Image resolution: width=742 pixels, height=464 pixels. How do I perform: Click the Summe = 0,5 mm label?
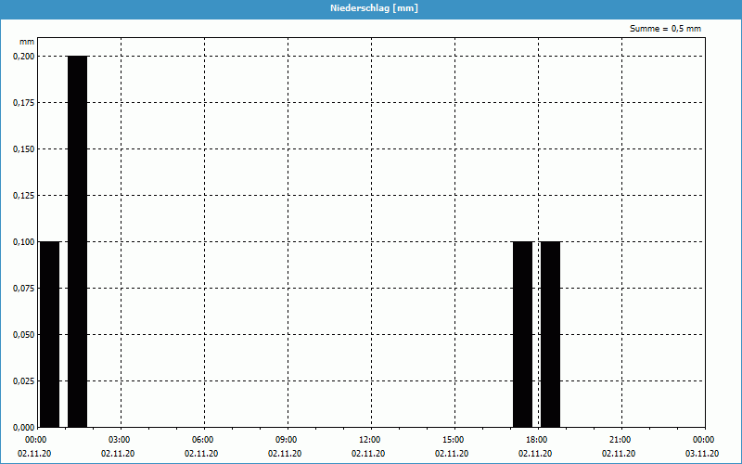pyautogui.click(x=665, y=29)
